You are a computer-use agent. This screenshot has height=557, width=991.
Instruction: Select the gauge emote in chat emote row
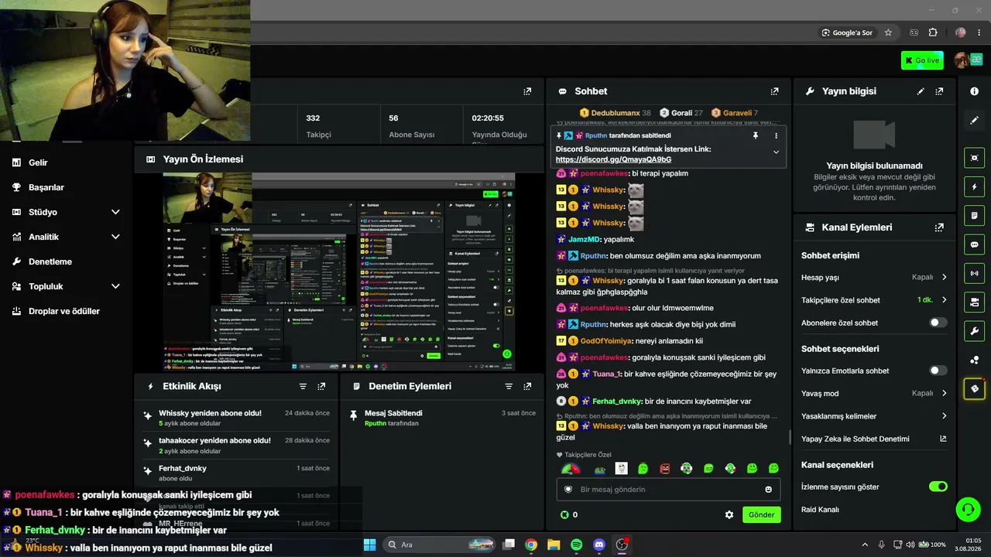pyautogui.click(x=571, y=469)
